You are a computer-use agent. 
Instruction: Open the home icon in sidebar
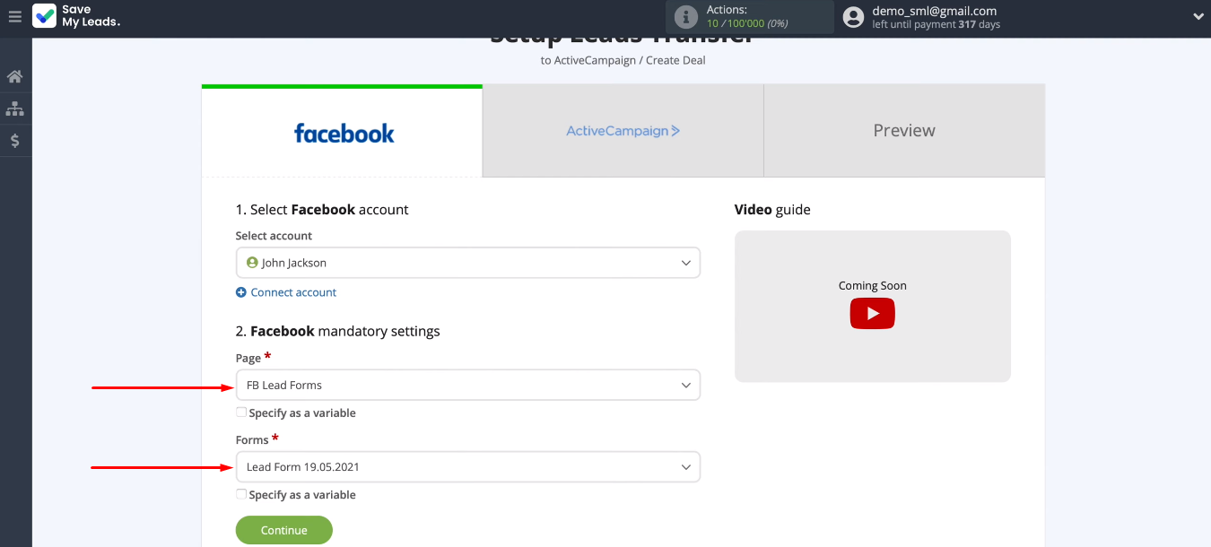point(15,76)
